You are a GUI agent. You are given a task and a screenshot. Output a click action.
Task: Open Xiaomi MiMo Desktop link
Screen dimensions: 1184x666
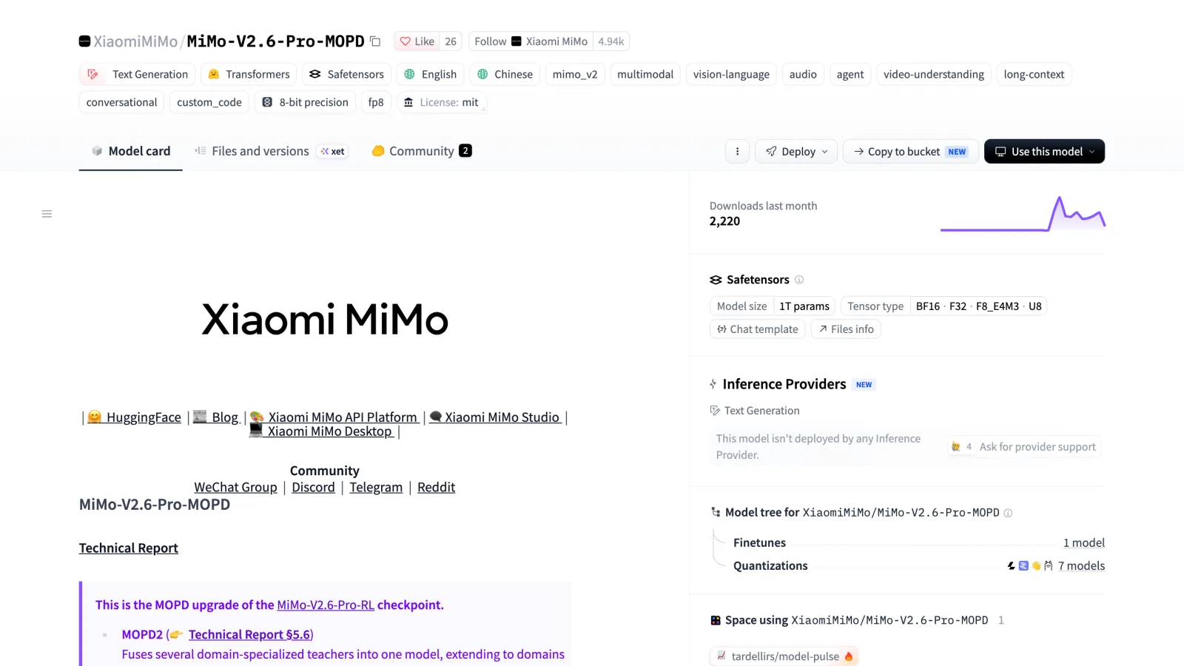tap(321, 431)
